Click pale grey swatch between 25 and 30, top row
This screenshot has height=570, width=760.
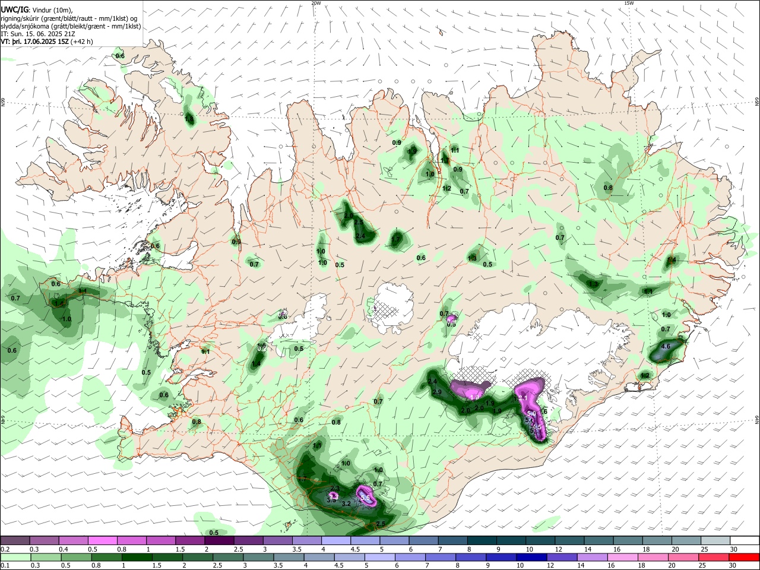(x=715, y=540)
